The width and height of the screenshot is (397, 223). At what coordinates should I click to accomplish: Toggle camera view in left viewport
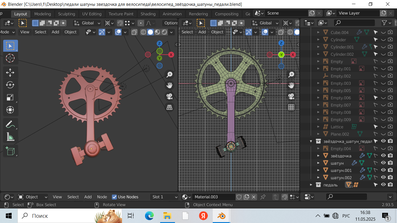[x=169, y=96]
